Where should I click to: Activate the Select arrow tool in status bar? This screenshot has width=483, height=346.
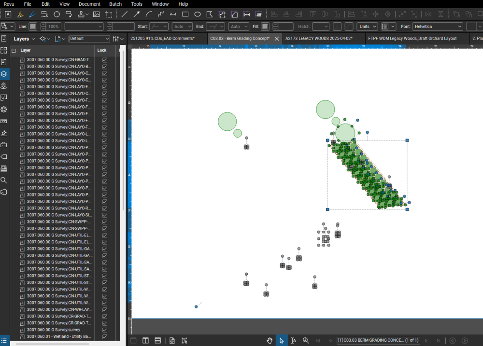tap(282, 341)
